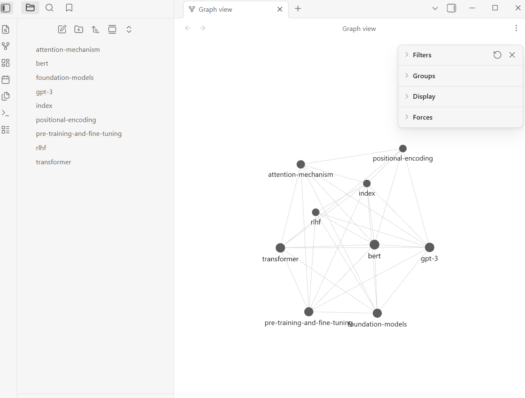Auto-reveal current file icon

point(112,29)
